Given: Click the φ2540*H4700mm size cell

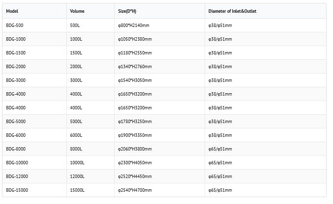Looking at the screenshot, I should (x=135, y=190).
